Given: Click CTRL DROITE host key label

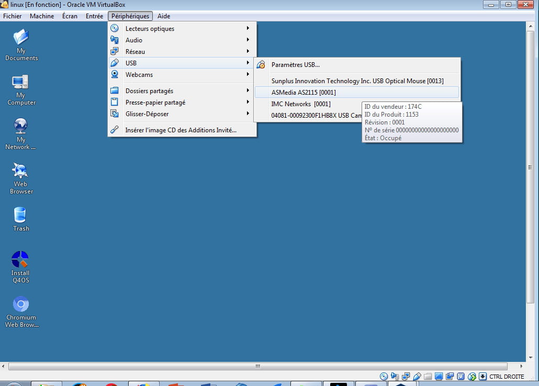Looking at the screenshot, I should click(x=507, y=377).
